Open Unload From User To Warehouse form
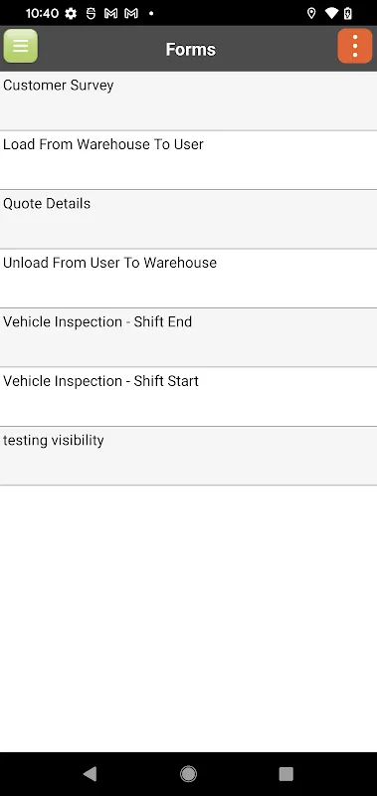The width and height of the screenshot is (377, 796). pyautogui.click(x=188, y=279)
